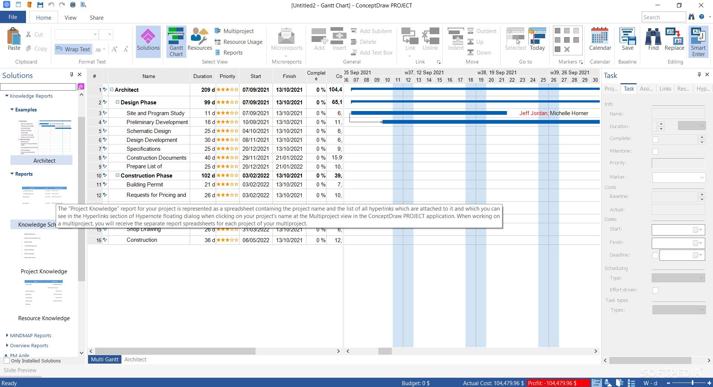Image resolution: width=713 pixels, height=387 pixels.
Task: Delete the selected task
Action: tap(364, 42)
